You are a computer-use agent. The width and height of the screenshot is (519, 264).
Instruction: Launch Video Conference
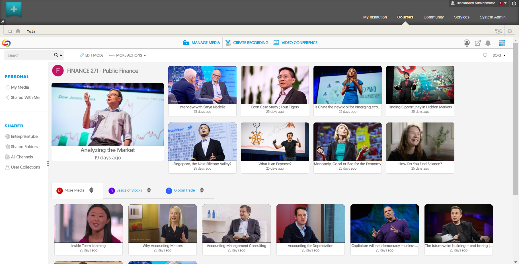coord(296,43)
